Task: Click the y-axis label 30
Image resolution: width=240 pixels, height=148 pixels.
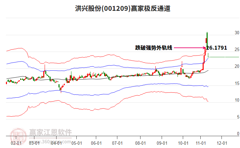Action: coord(237,33)
